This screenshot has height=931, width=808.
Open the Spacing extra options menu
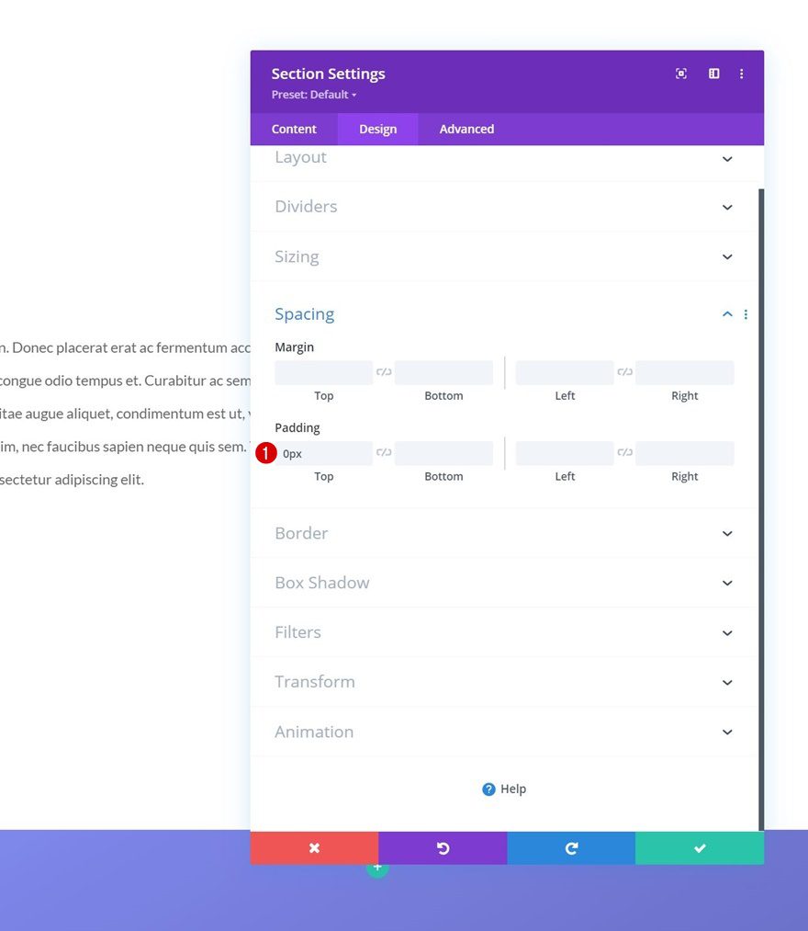tap(746, 313)
